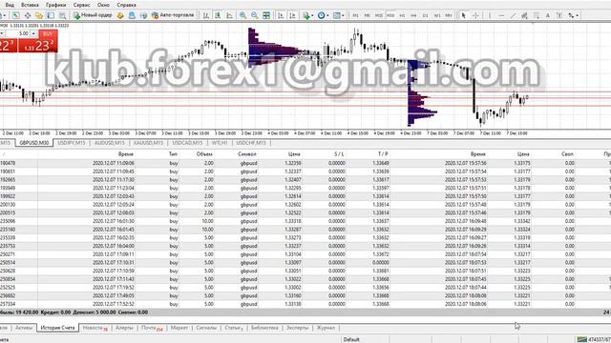Switch to the AUDUSD,M15 chart tab
The width and height of the screenshot is (611, 343).
point(109,143)
